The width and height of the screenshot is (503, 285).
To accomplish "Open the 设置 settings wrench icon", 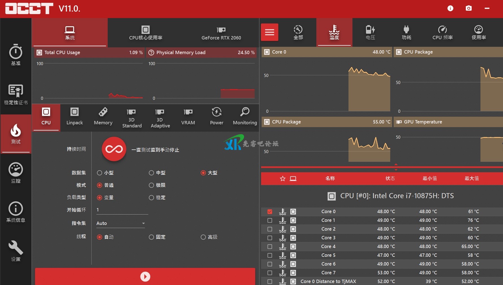I will [x=16, y=251].
